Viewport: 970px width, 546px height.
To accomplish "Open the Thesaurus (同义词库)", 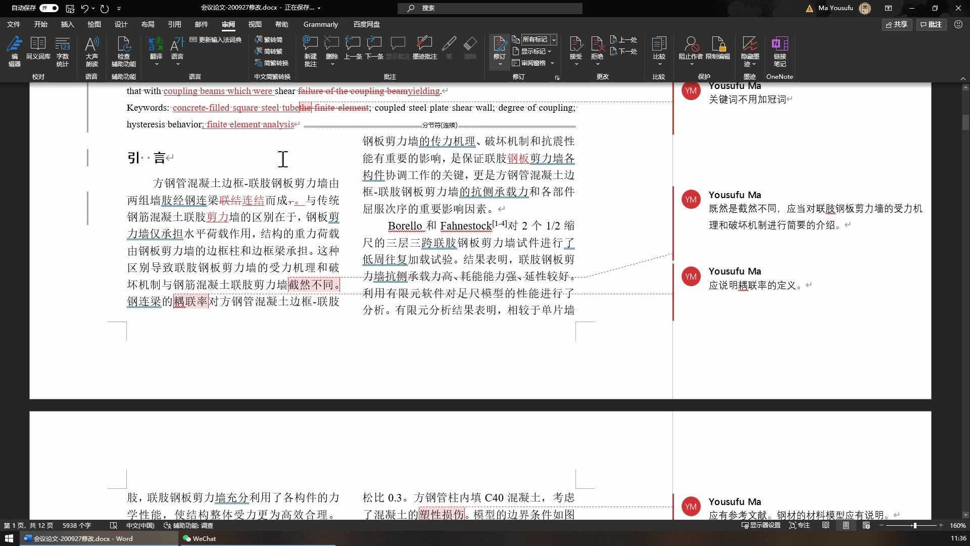I will click(38, 48).
